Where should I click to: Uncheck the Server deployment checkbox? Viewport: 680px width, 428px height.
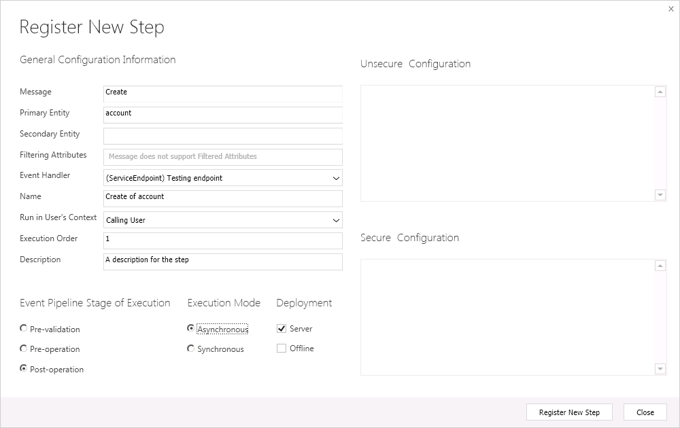coord(282,329)
